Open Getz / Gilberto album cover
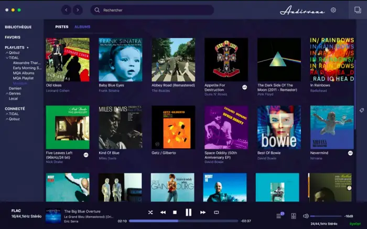 point(174,127)
